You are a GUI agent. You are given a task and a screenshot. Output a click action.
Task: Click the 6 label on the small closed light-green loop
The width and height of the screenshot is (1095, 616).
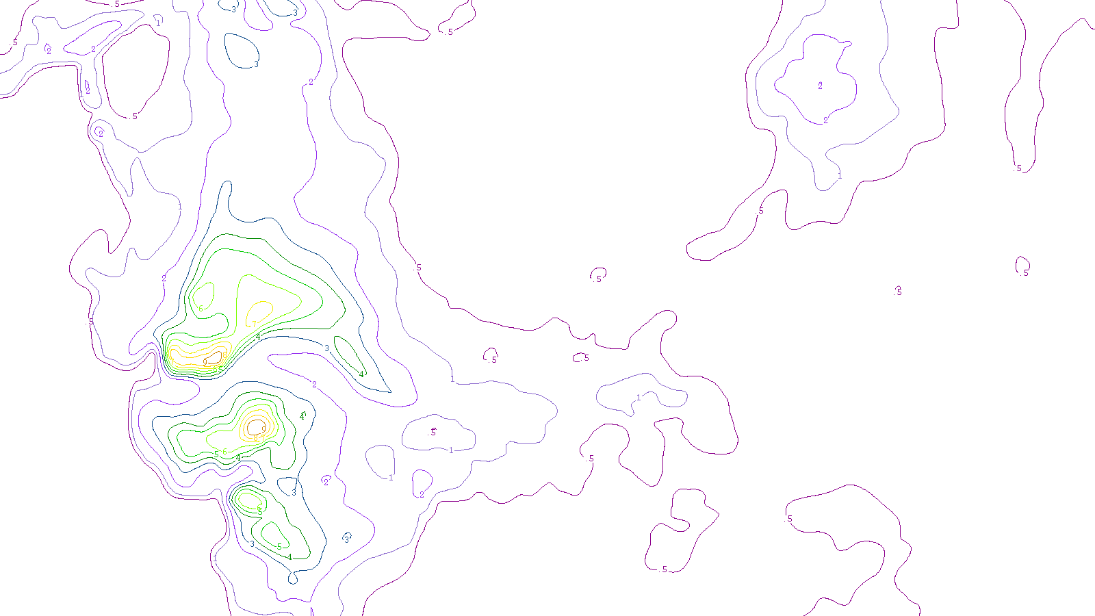(x=201, y=309)
